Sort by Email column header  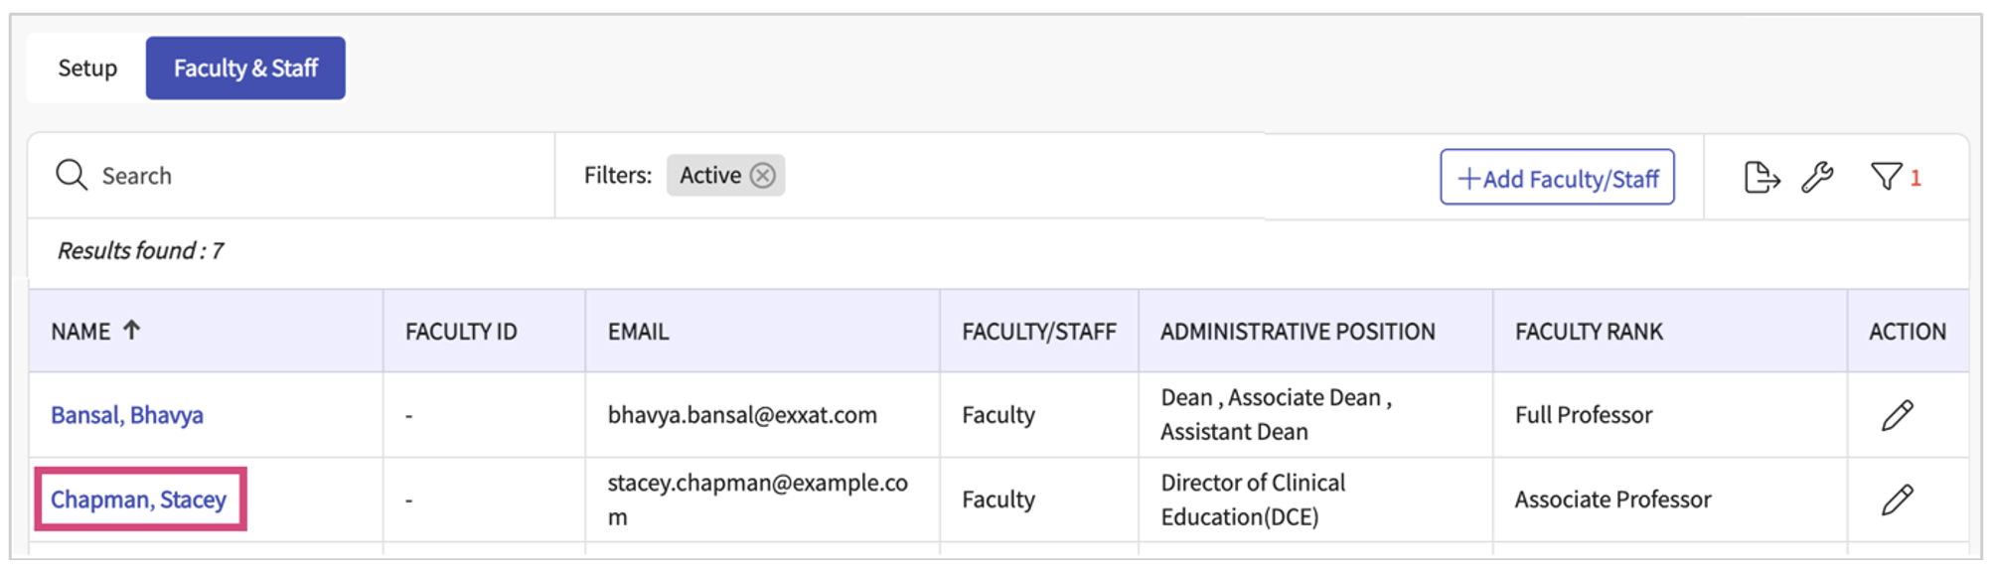point(638,332)
